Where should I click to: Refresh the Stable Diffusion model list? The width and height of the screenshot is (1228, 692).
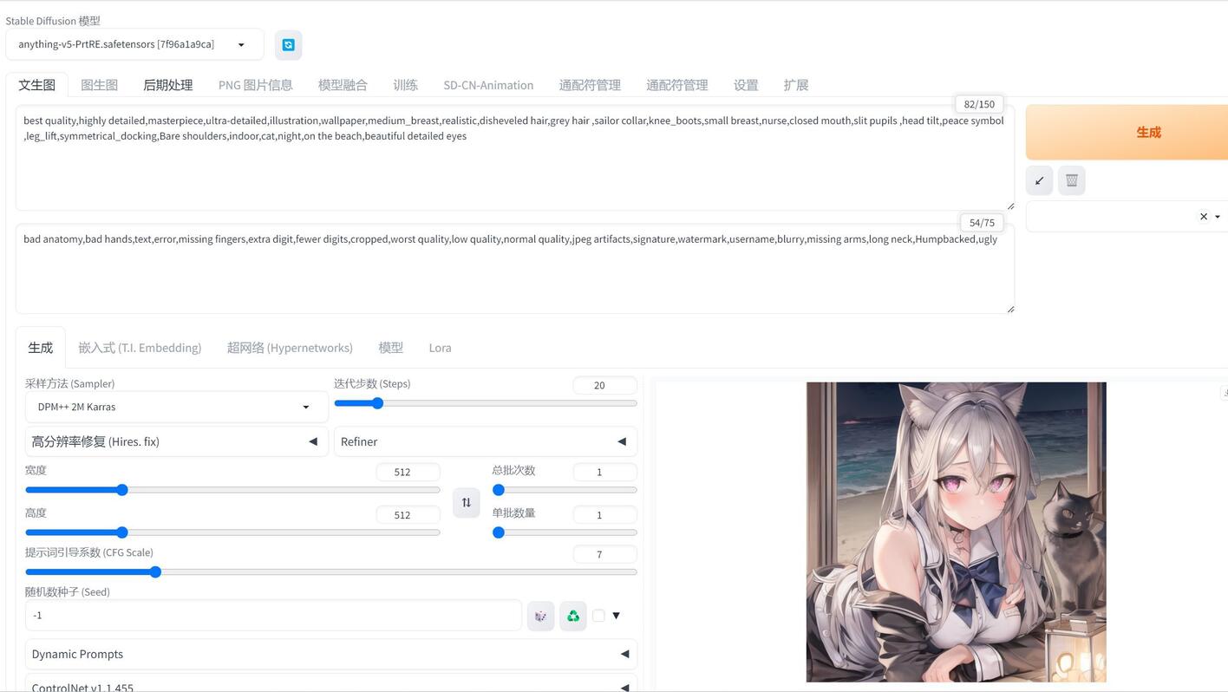coord(289,45)
